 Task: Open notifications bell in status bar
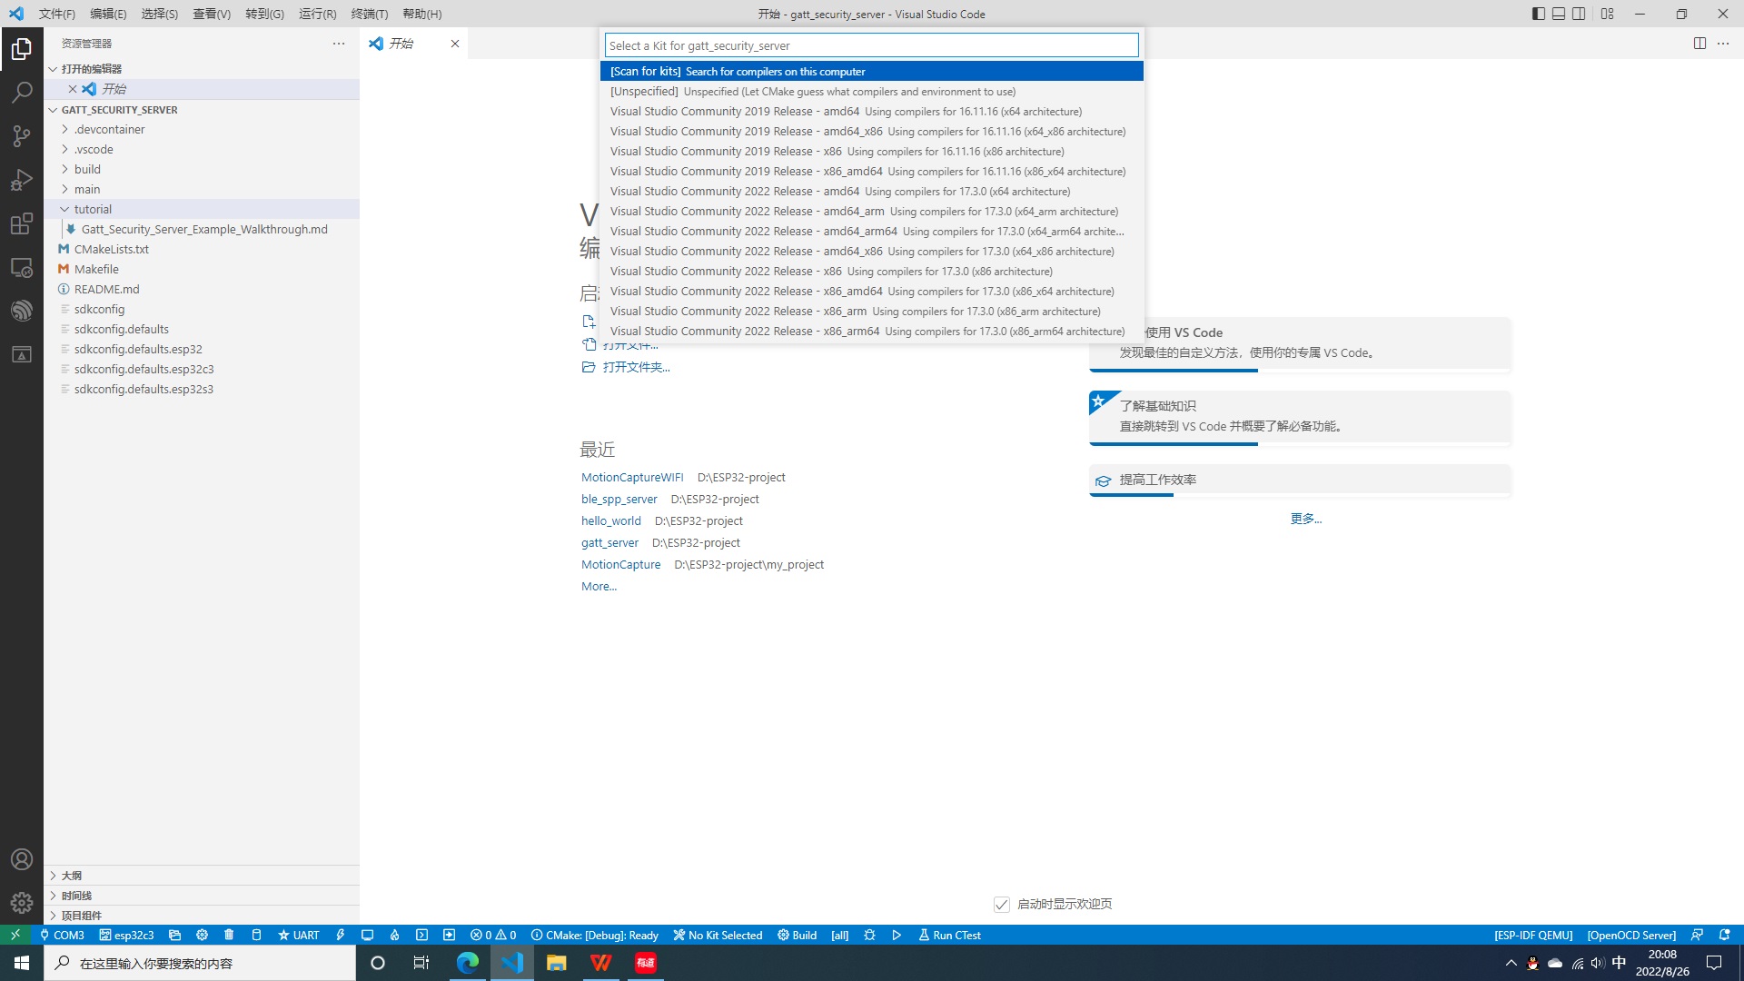[1724, 935]
